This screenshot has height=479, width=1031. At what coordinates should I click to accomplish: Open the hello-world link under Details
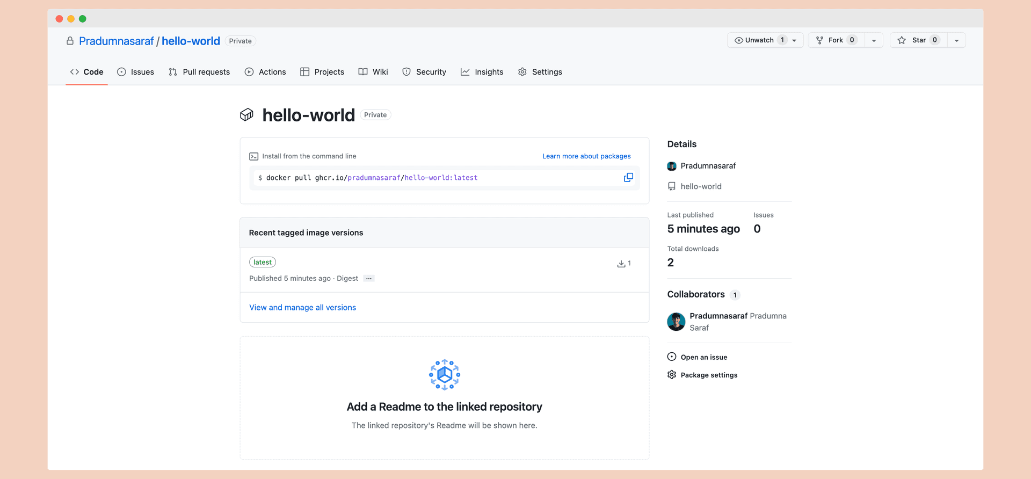click(x=701, y=186)
